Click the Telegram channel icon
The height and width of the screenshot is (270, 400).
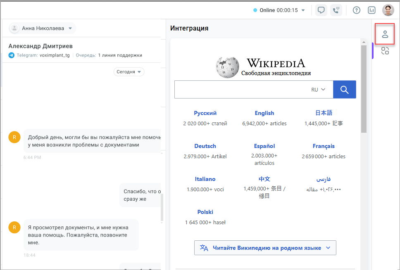point(12,55)
